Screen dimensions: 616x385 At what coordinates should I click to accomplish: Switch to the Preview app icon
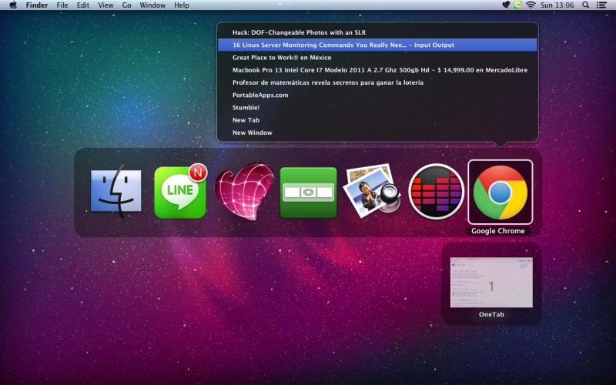pyautogui.click(x=372, y=191)
